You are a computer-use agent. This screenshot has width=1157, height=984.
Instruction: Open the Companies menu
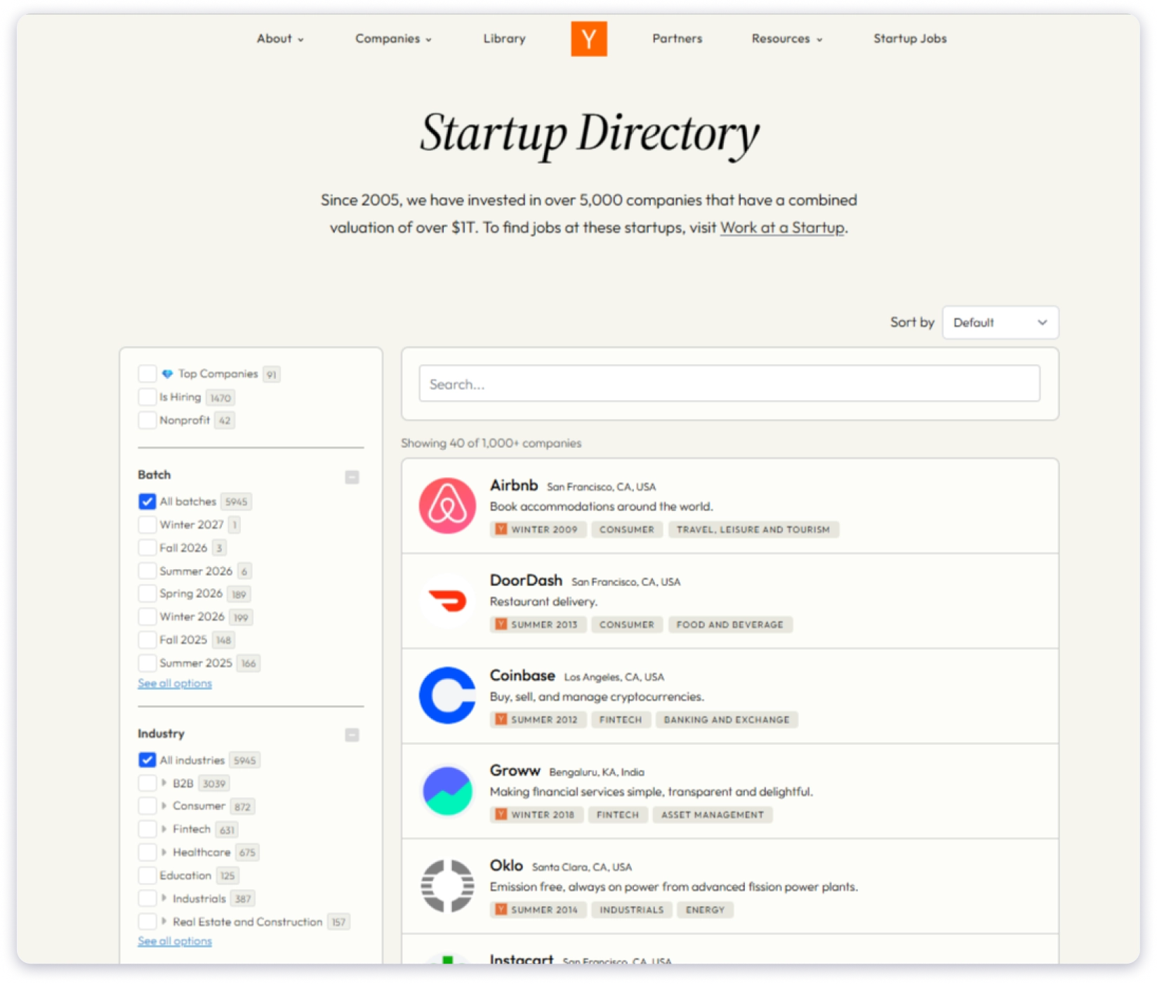(x=393, y=39)
